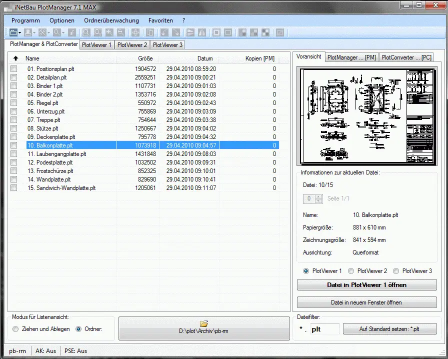Viewport: 448px width, 359px height.
Task: Click the rotate right toolbar icon
Action: tap(176, 32)
